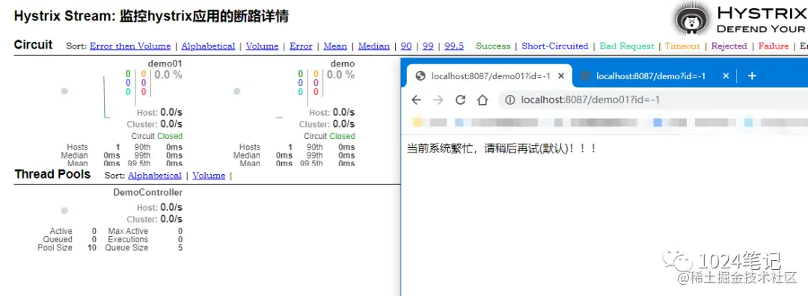Screen dimensions: 808x296
Task: Click the site info icon in address bar
Action: (x=510, y=100)
